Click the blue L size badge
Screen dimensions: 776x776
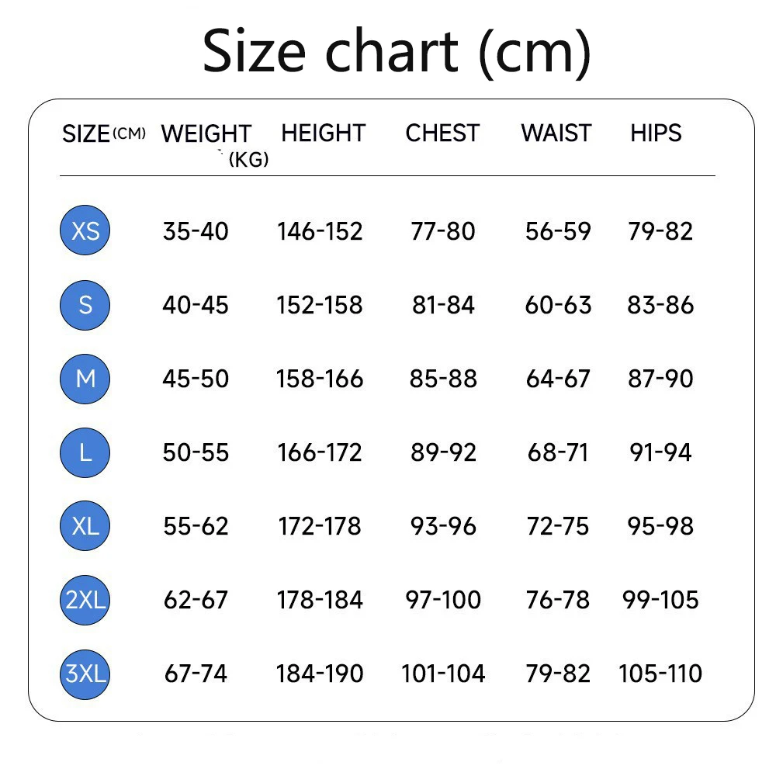point(85,452)
